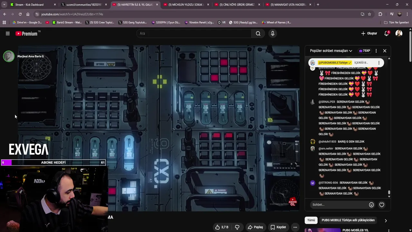Like the video thumbs-up 3,7 B
Viewport: 412px width, 232px height.
click(222, 227)
